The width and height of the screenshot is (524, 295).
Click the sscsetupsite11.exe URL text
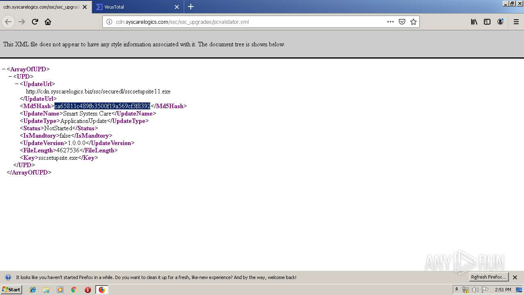click(98, 91)
